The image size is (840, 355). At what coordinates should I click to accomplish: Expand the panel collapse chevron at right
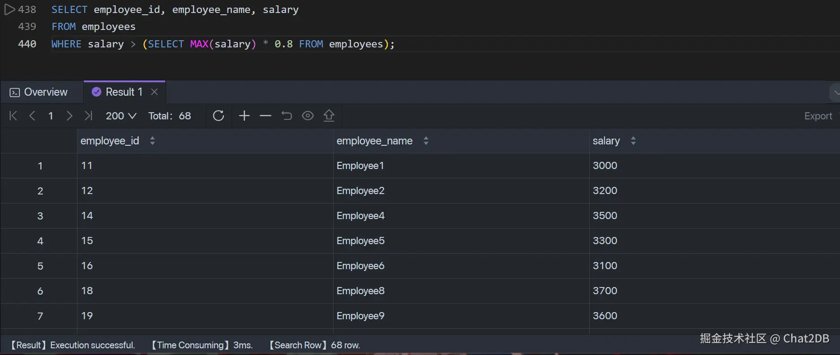(x=836, y=93)
